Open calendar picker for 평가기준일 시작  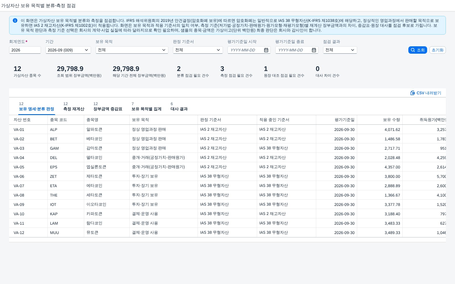[x=266, y=50]
